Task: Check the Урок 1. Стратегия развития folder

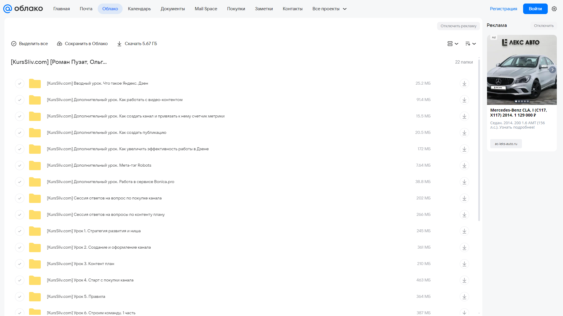Action: click(20, 231)
